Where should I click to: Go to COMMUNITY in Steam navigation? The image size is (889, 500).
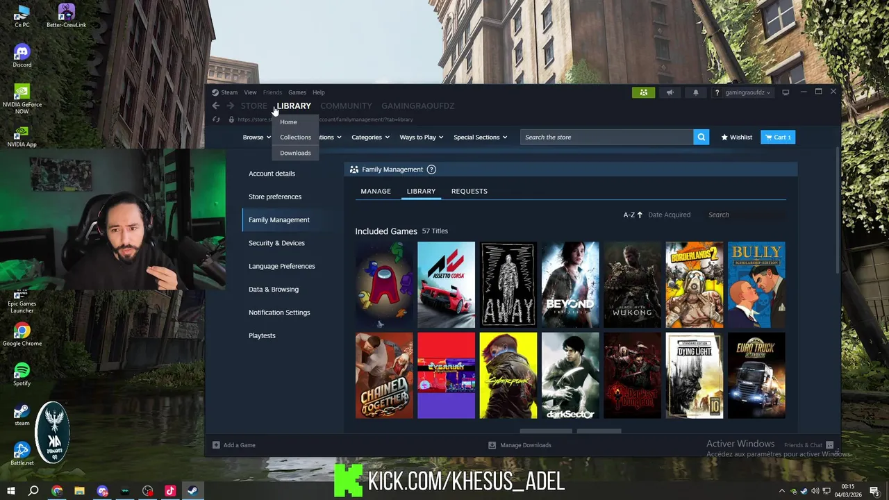point(346,106)
